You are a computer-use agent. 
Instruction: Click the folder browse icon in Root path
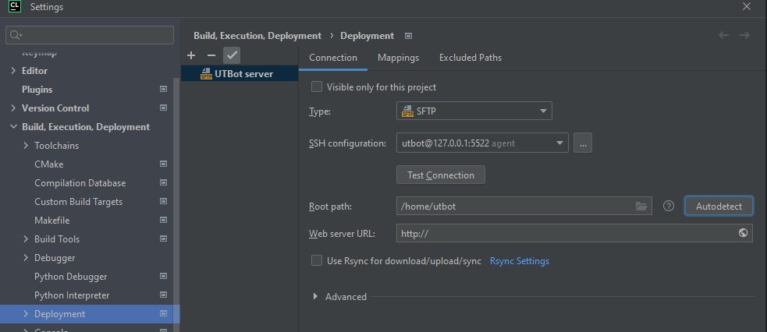click(641, 207)
